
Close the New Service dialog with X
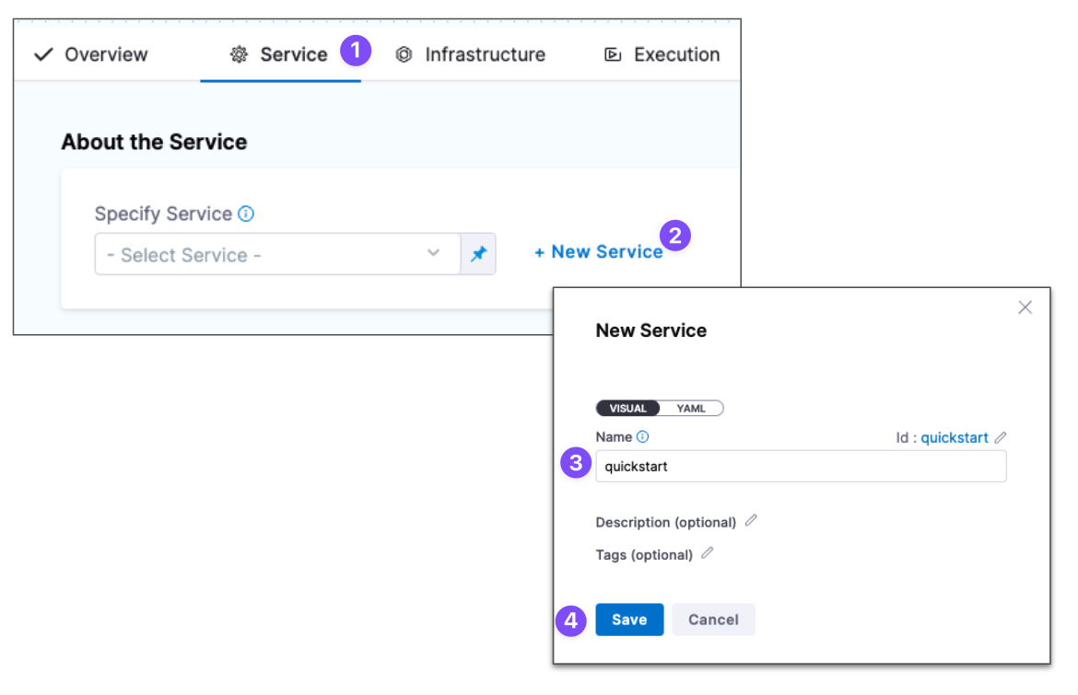point(1025,307)
